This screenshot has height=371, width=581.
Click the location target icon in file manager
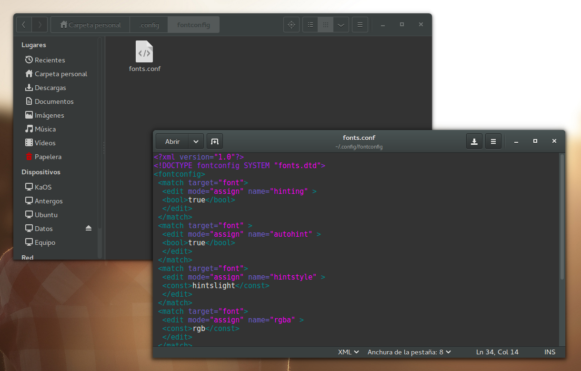point(291,25)
